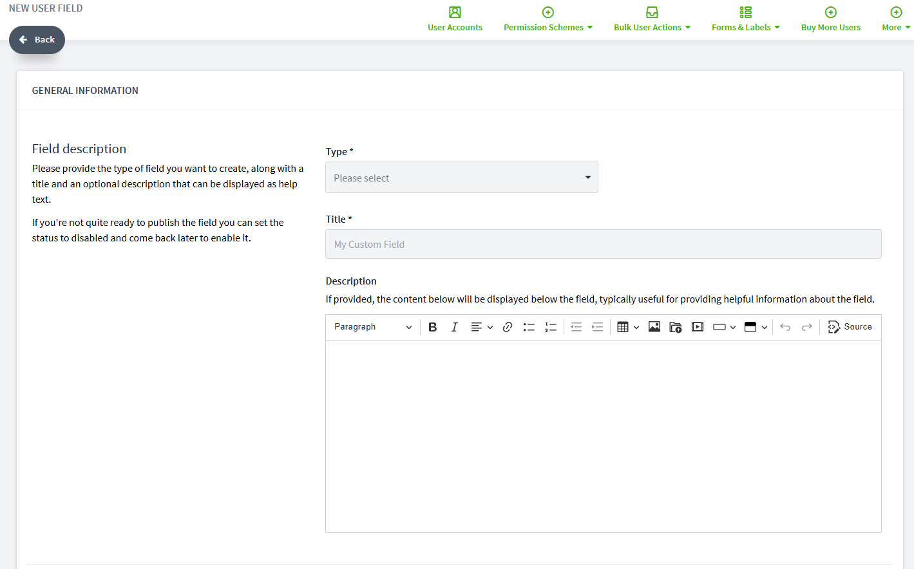Open the Forms & Labels menu

pyautogui.click(x=746, y=19)
